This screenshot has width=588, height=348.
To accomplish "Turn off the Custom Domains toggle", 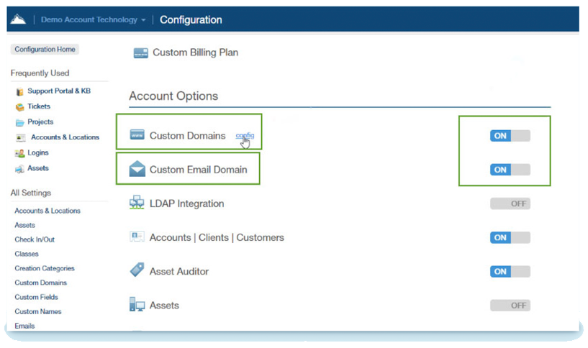I will (x=510, y=136).
